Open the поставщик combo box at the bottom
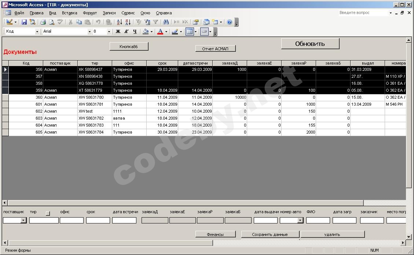The image size is (414, 255). coord(23,221)
